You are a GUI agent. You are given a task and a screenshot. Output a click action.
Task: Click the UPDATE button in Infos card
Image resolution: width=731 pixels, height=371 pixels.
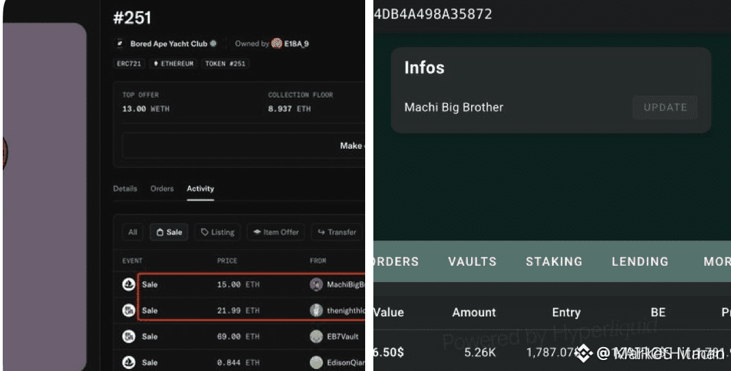(x=665, y=107)
